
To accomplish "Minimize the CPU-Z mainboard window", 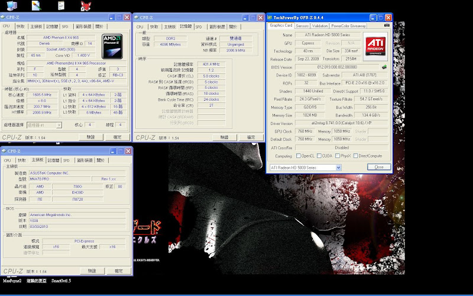I will (x=113, y=151).
